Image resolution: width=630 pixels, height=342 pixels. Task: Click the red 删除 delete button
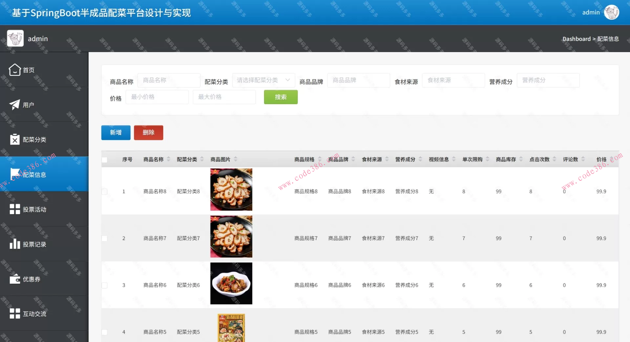coord(148,132)
